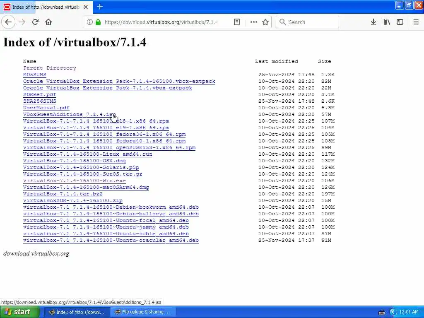
Task: Open the browser hamburger menu
Action: (416, 22)
